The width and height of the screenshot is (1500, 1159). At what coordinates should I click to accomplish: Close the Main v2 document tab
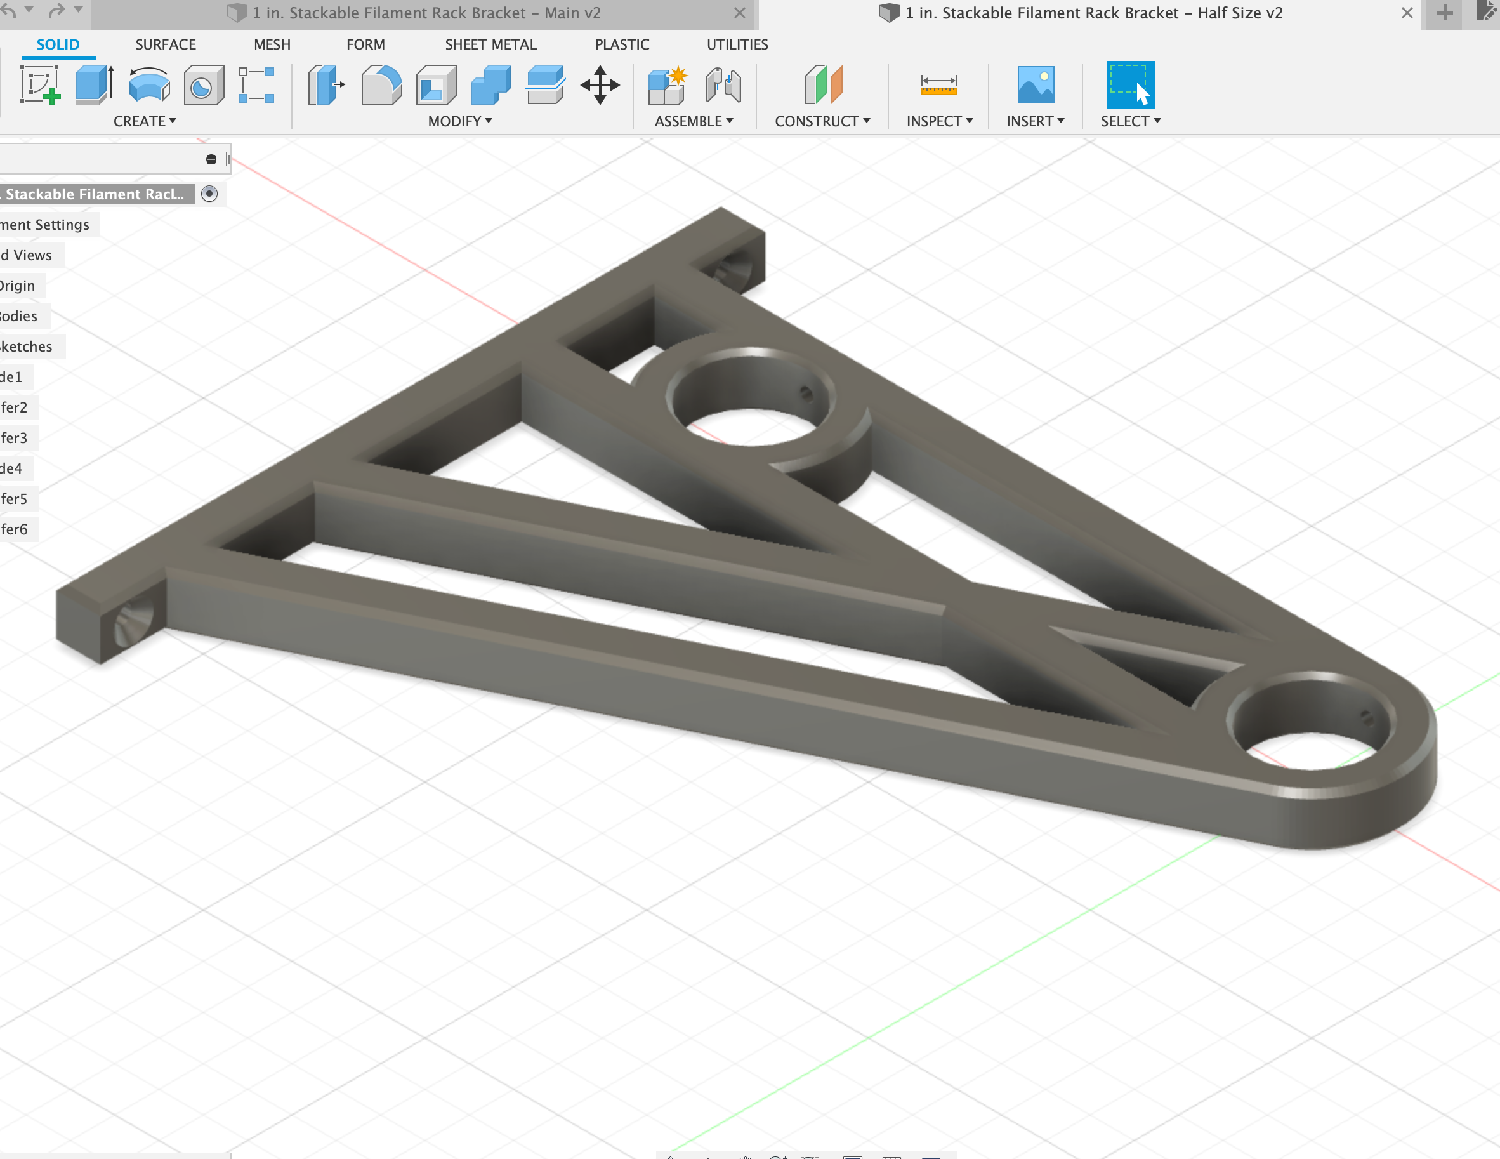click(x=740, y=13)
